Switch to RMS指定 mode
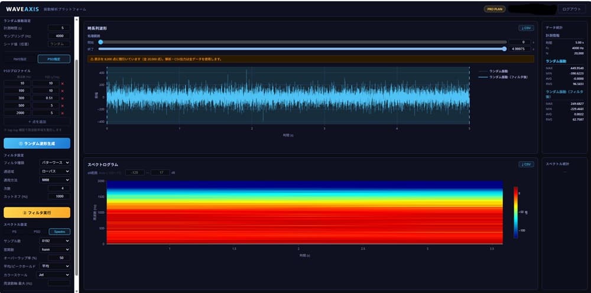The height and width of the screenshot is (293, 591). pos(20,58)
